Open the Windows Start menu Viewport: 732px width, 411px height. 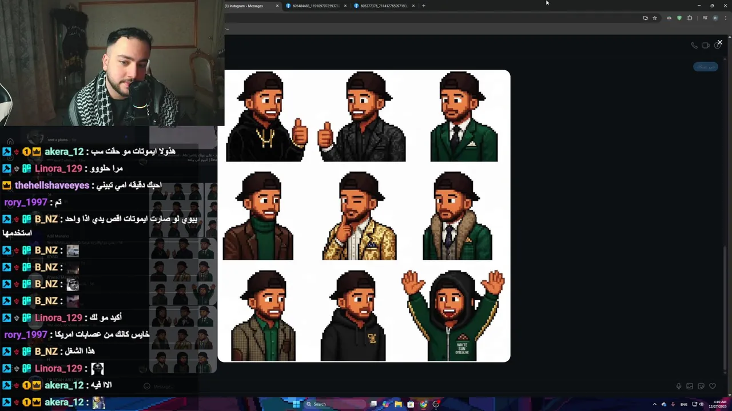click(x=296, y=404)
